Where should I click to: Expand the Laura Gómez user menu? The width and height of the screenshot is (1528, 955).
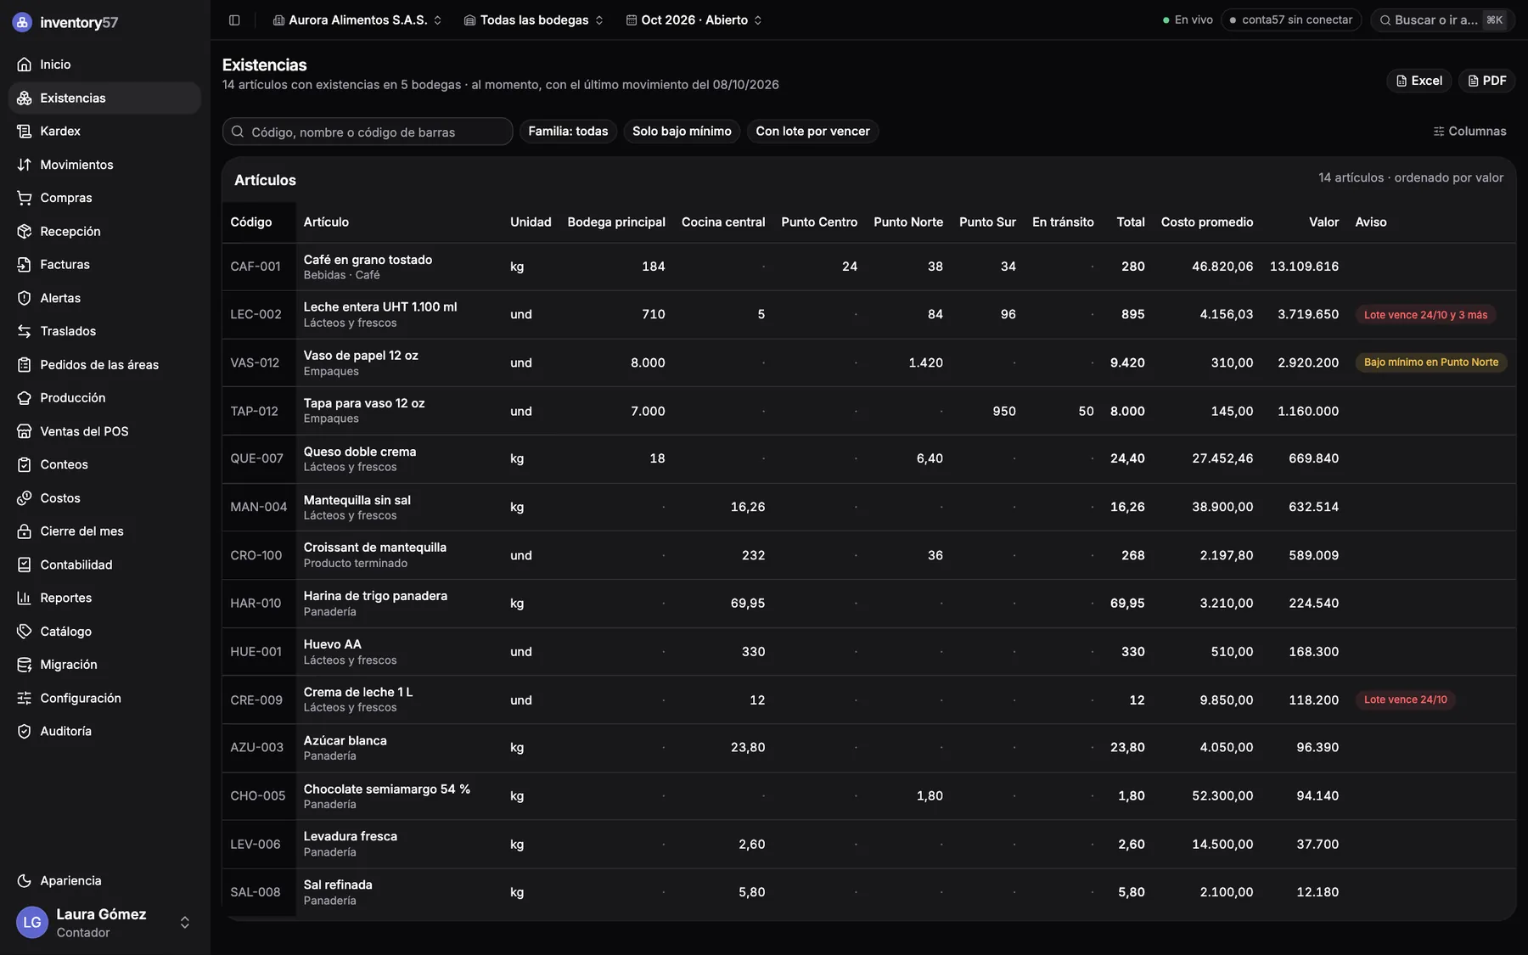(104, 923)
